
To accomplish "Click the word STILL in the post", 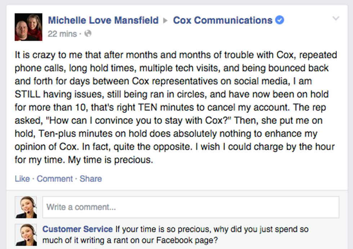I will pyautogui.click(x=27, y=94).
